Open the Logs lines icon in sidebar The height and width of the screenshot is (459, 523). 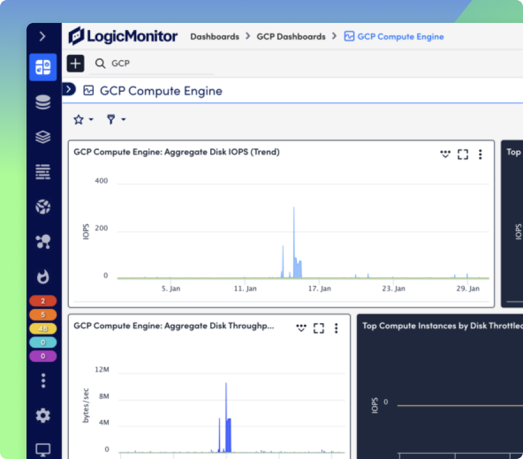42,172
